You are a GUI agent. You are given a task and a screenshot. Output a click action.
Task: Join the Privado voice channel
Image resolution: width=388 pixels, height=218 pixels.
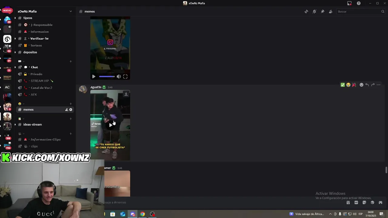[45, 74]
